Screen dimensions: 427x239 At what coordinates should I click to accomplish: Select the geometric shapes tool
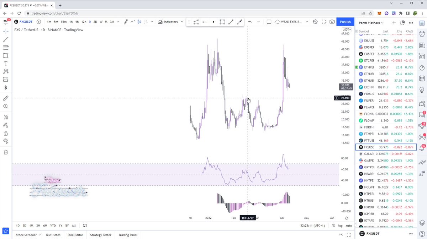(x=6, y=55)
